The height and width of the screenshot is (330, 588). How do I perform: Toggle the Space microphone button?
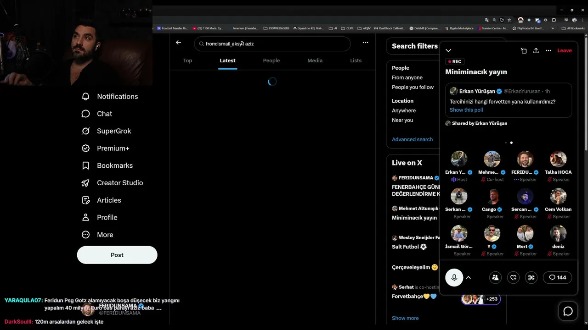[454, 277]
